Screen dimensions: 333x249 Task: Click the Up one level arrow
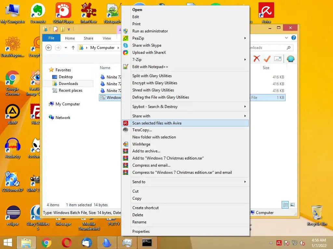(73, 48)
